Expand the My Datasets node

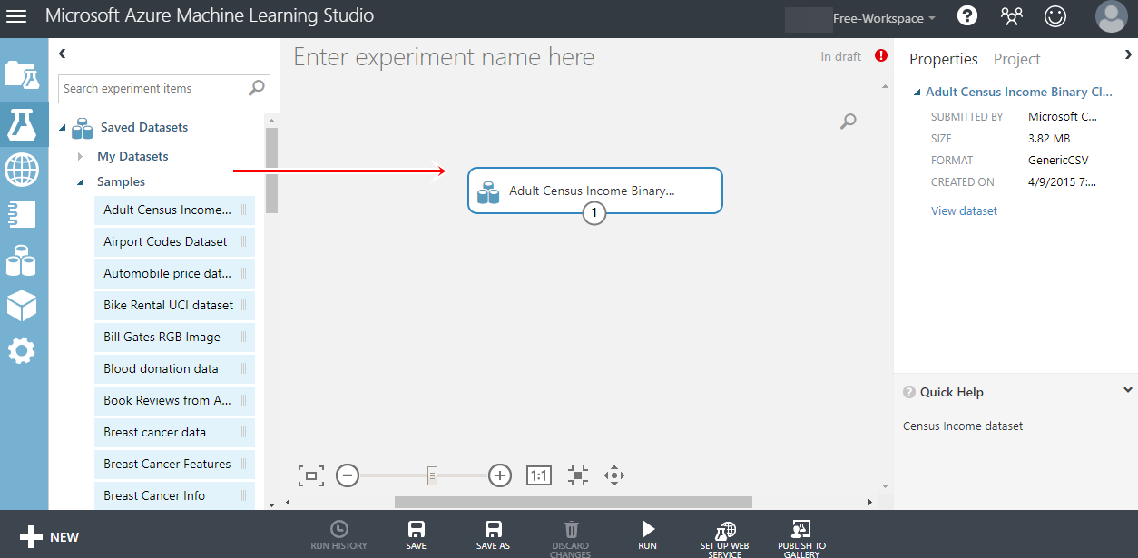tap(81, 156)
